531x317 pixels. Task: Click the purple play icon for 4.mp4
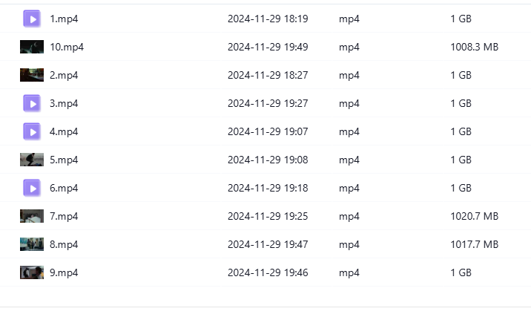point(32,131)
